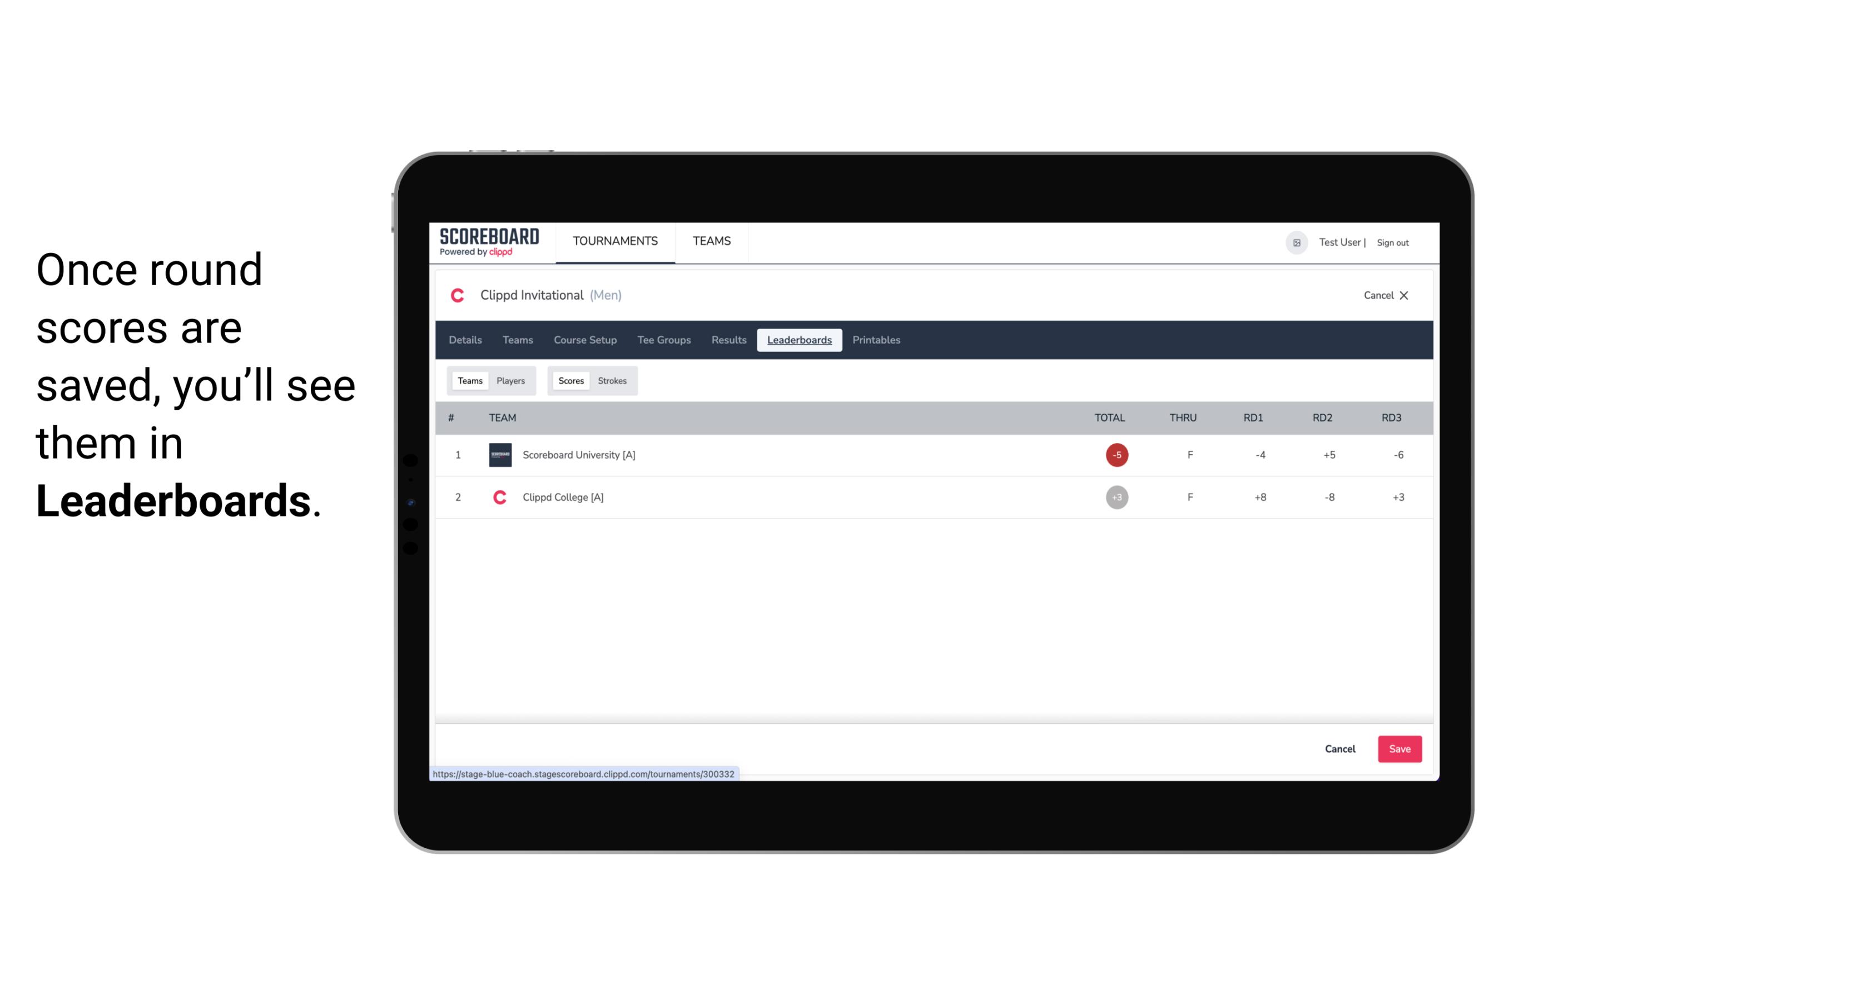Click the Strokes filter button
The width and height of the screenshot is (1866, 1004).
(x=612, y=381)
